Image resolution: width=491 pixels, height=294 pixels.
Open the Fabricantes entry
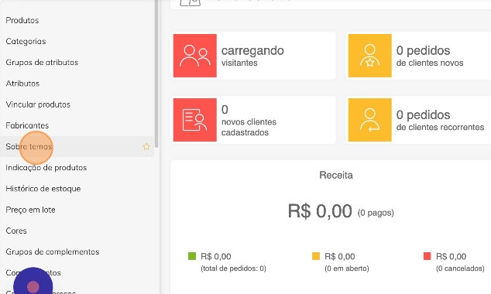pyautogui.click(x=27, y=125)
